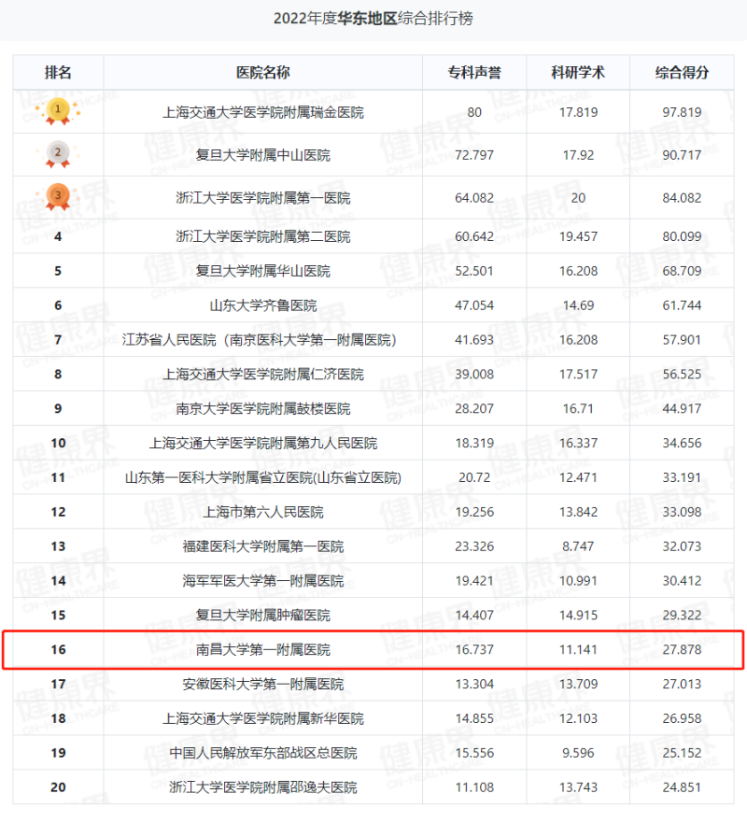The image size is (747, 822).
Task: Click the 综合得分 column header
Action: point(682,72)
